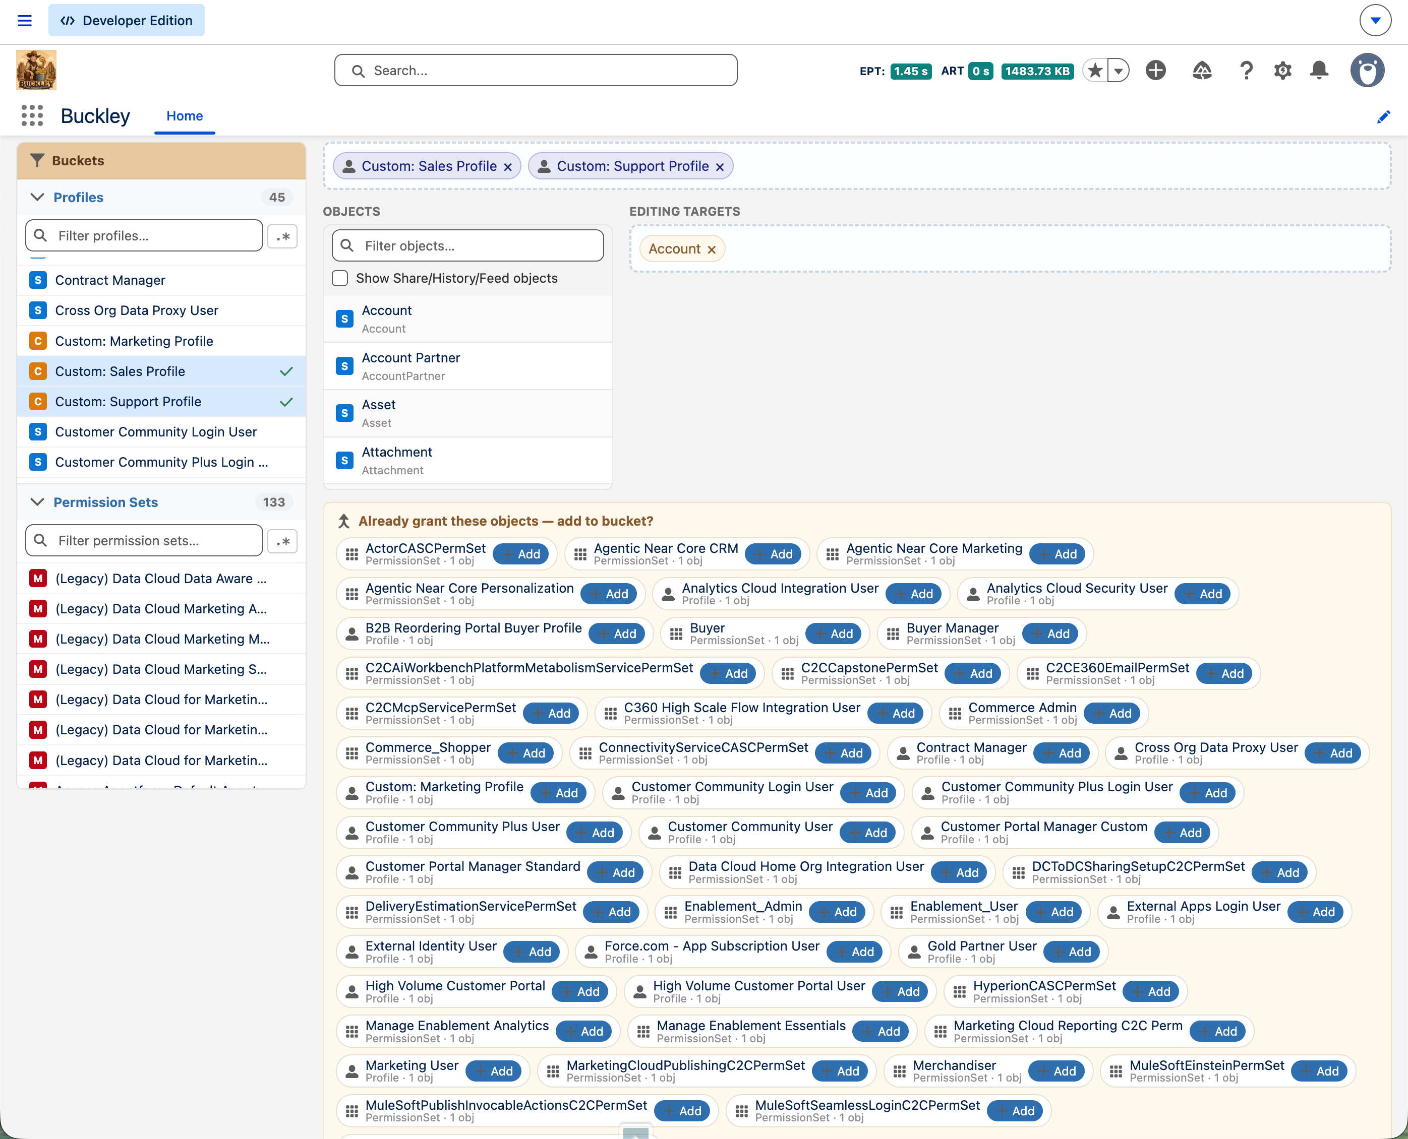Select Cross Org Data Proxy User profile
Image resolution: width=1408 pixels, height=1139 pixels.
click(161, 310)
